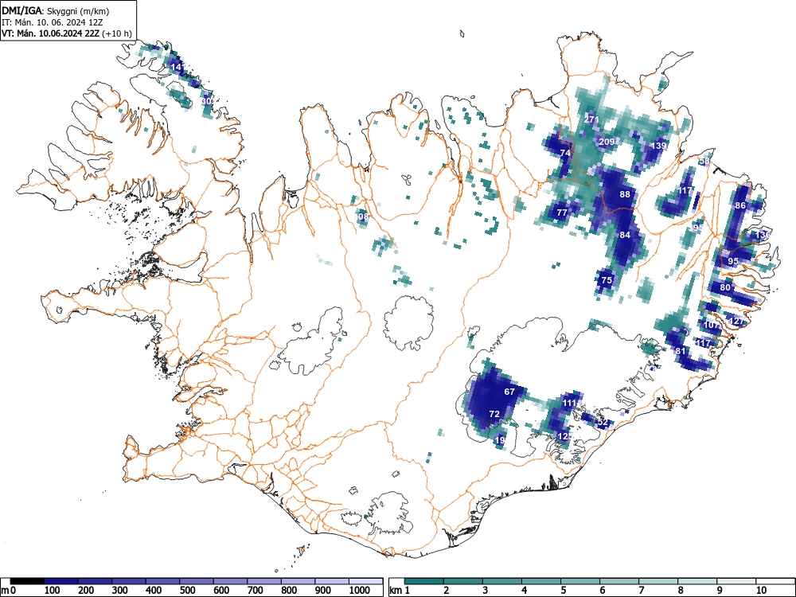Click the 75 value label
The image size is (796, 597).
607,280
